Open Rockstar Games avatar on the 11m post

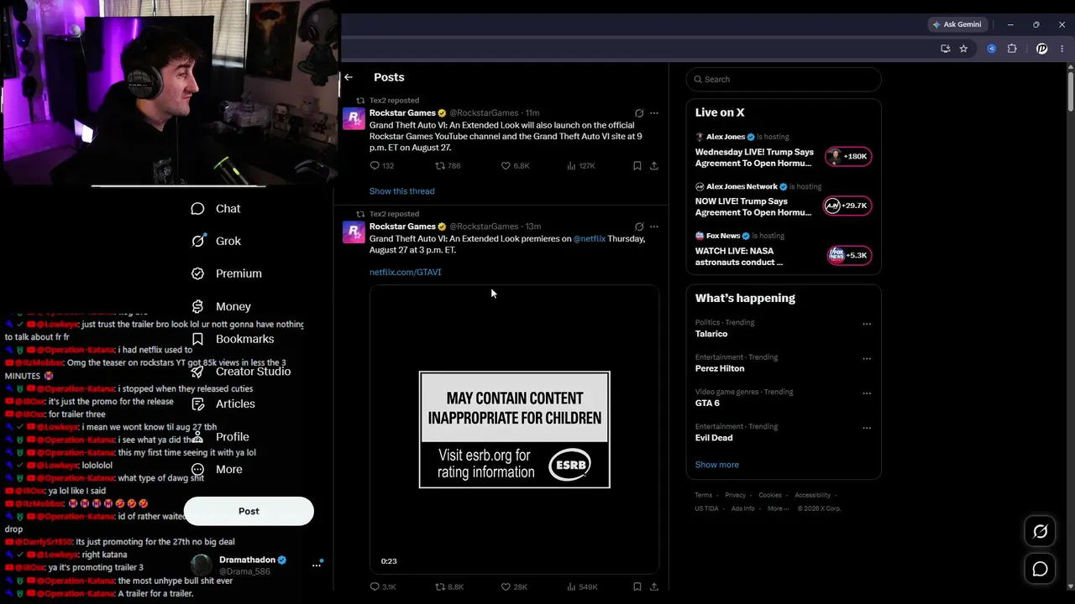[x=354, y=118]
